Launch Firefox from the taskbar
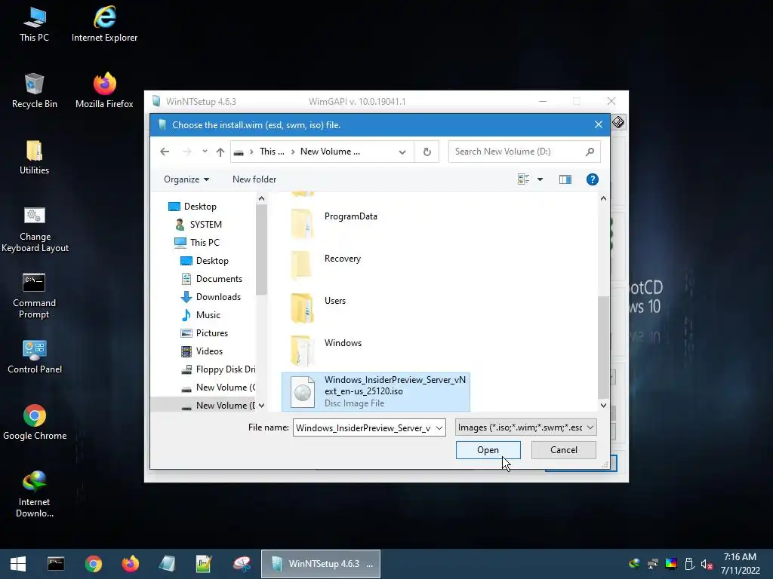The width and height of the screenshot is (773, 579). (130, 564)
